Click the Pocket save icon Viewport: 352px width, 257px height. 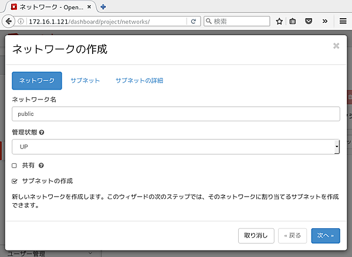click(309, 21)
